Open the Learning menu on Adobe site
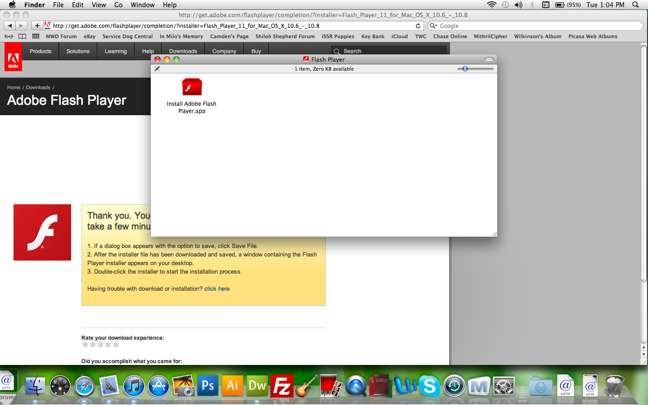648x405 pixels. [x=116, y=51]
